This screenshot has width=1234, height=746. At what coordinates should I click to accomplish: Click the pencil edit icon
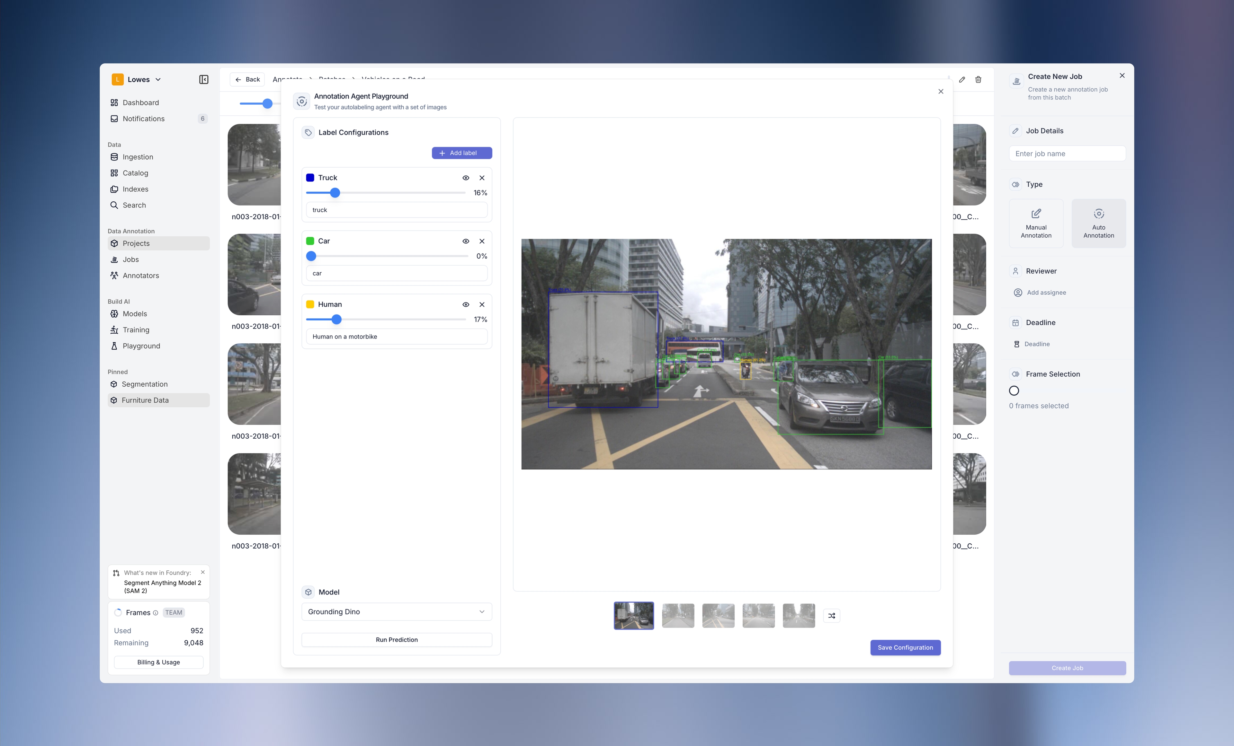pos(961,80)
